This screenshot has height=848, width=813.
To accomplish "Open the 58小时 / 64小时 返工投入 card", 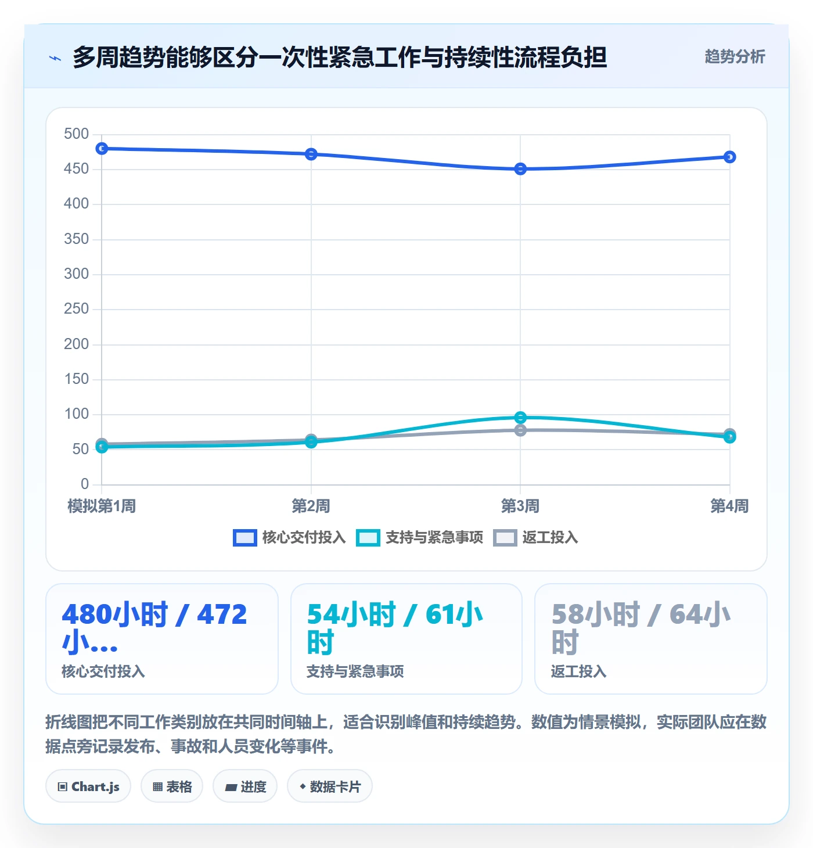I will click(x=651, y=639).
